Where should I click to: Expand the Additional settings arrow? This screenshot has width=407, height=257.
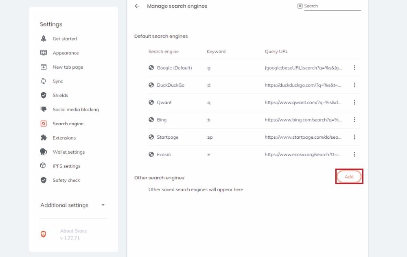(x=103, y=205)
